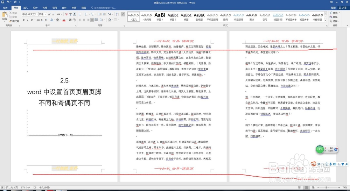Viewport: 350px width, 191px height.
Task: Undo the last action
Action: pyautogui.click(x=8, y=2)
